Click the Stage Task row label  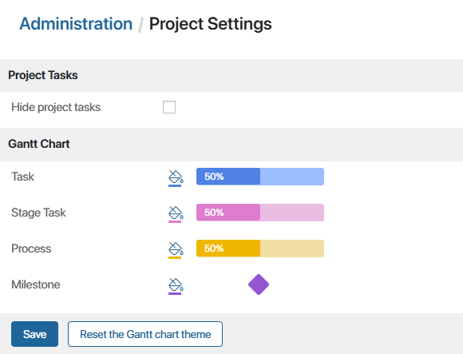click(38, 213)
